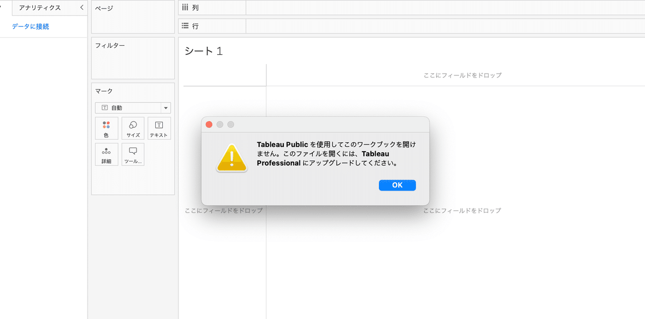645x319 pixels.
Task: Click the フィルター shelf
Action: point(133,58)
